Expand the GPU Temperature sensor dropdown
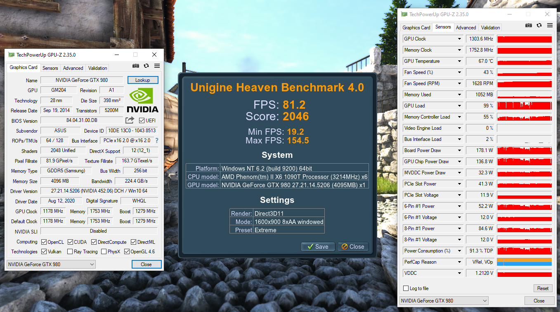Viewport: 560px width, 312px height. [459, 61]
